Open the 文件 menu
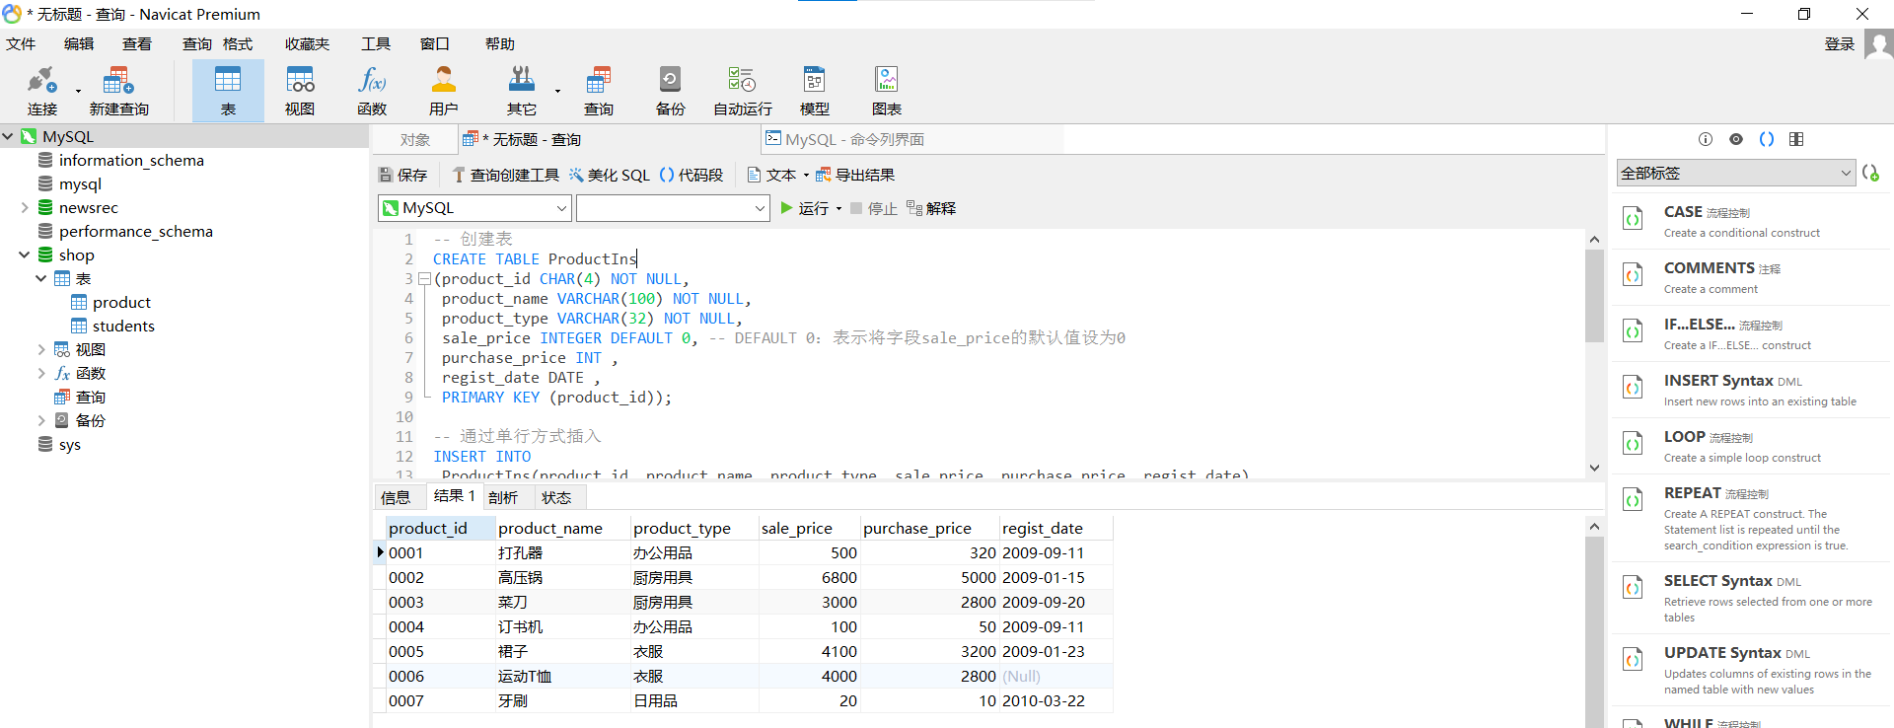 click(21, 44)
